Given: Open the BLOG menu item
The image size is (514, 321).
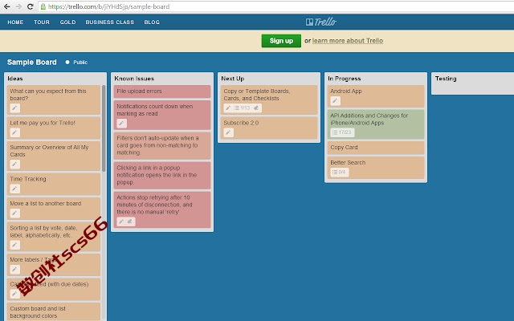Looking at the screenshot, I should [x=152, y=22].
